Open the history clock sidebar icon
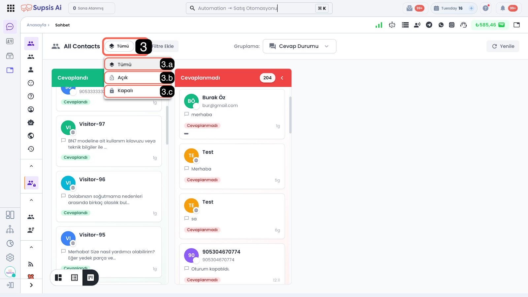This screenshot has width=528, height=297. pos(31,149)
